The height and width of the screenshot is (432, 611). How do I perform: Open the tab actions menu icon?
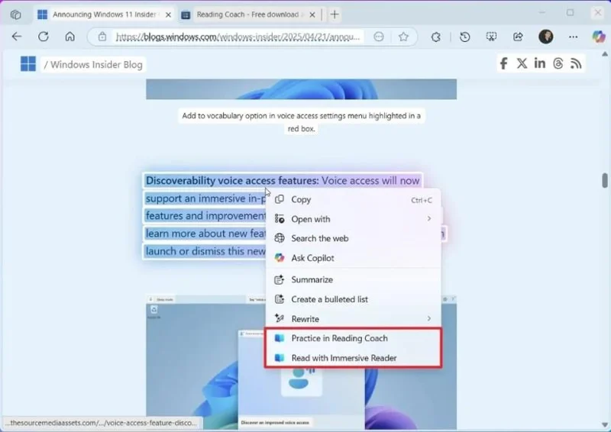(15, 15)
